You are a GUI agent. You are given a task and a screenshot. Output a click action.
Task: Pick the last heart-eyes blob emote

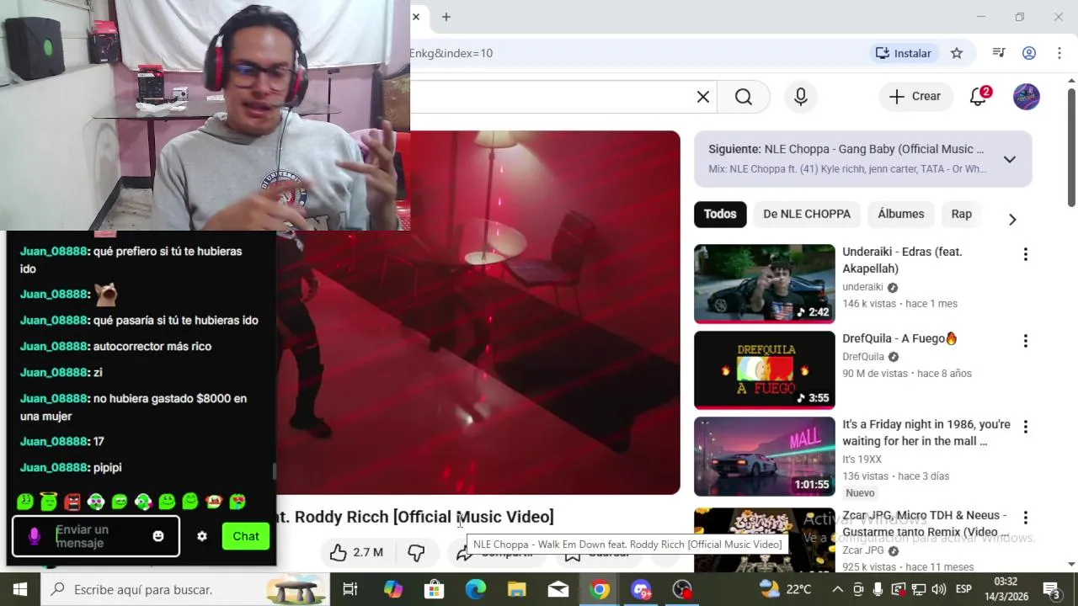coord(237,502)
